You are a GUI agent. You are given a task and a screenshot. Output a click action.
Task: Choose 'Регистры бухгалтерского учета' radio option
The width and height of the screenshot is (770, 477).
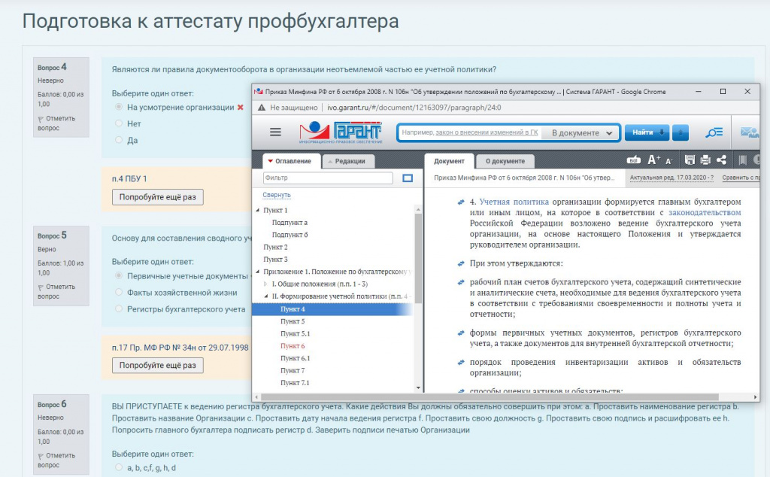(x=119, y=309)
